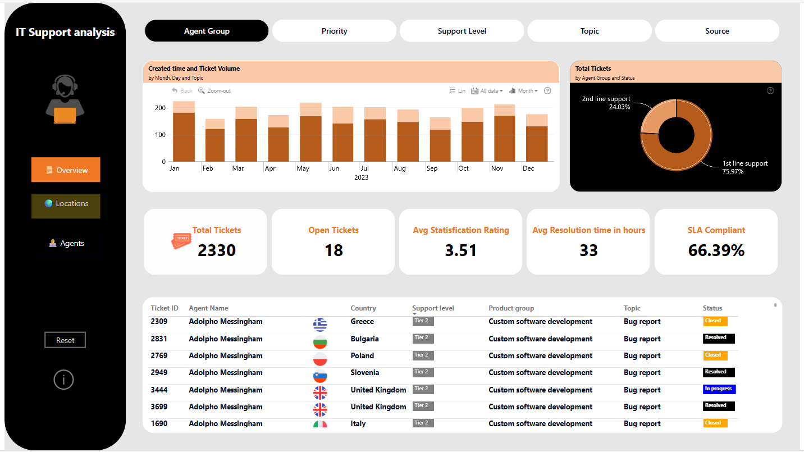Image resolution: width=804 pixels, height=452 pixels.
Task: Click the Greece flag icon in the table
Action: [320, 325]
